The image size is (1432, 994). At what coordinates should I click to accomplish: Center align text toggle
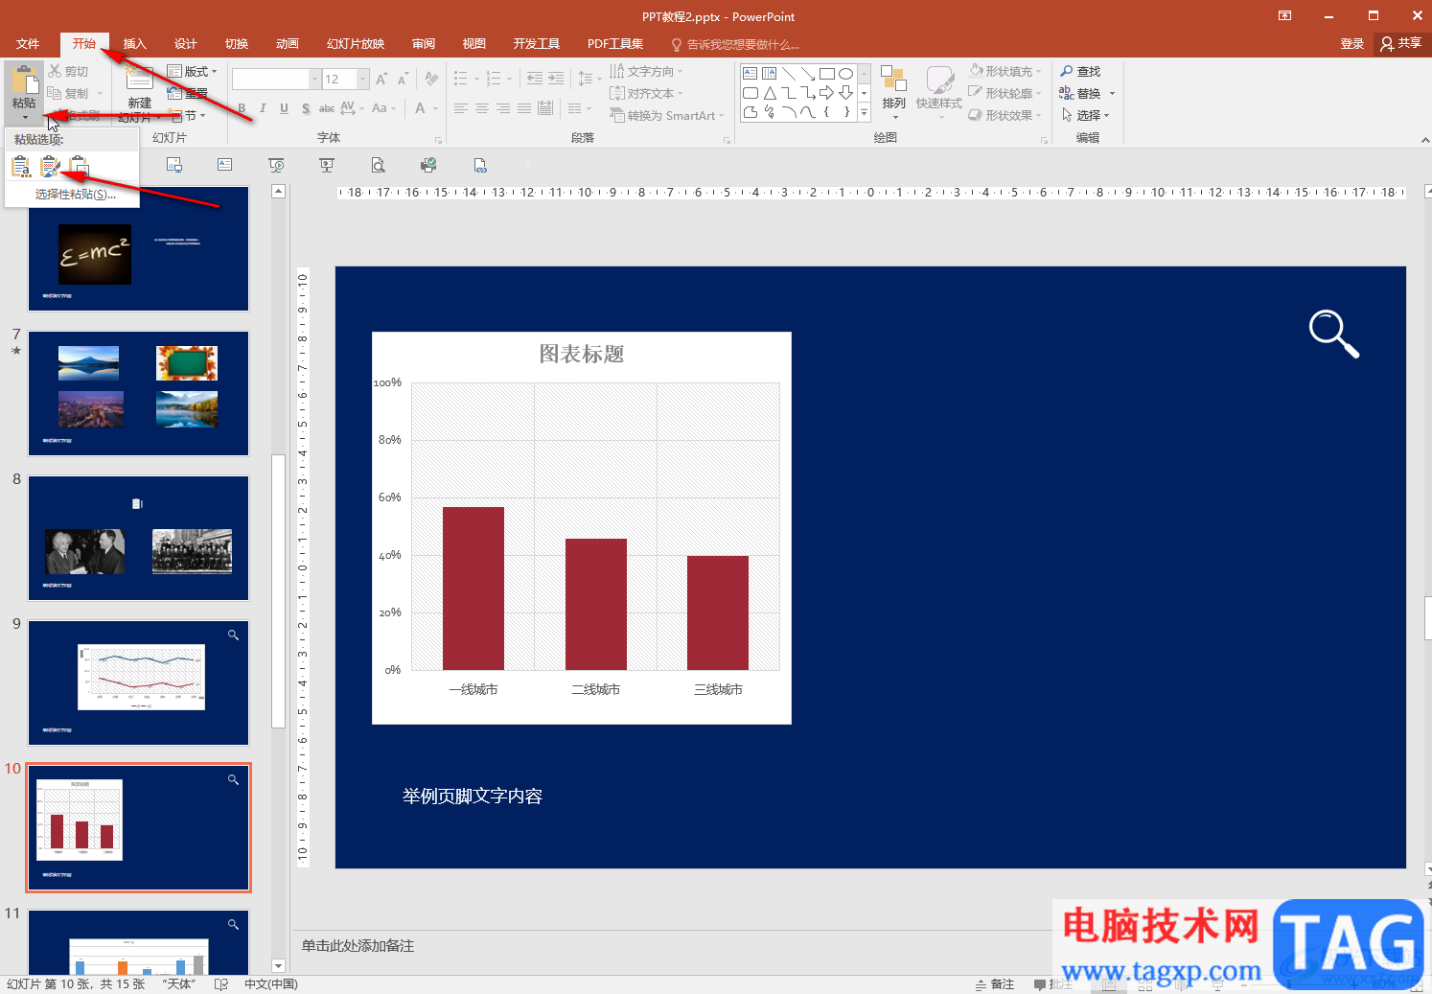[x=482, y=108]
